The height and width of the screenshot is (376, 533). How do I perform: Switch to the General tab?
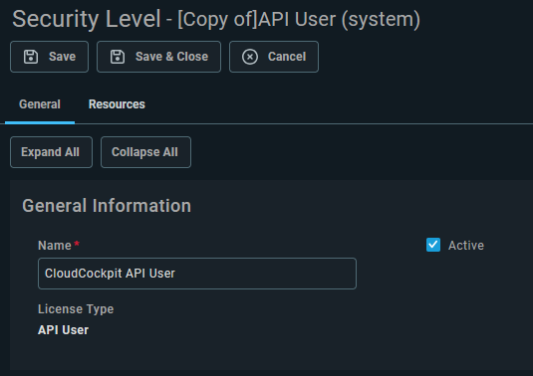40,104
